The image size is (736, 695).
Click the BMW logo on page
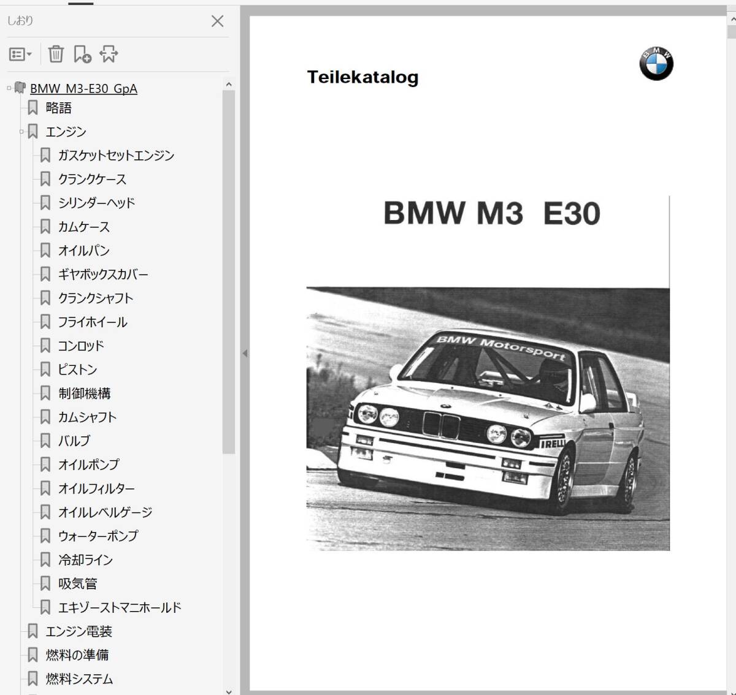click(656, 64)
